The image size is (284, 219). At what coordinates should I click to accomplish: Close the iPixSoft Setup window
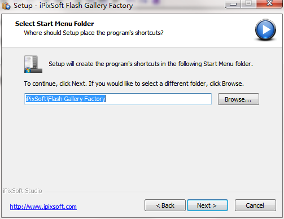coord(269,3)
